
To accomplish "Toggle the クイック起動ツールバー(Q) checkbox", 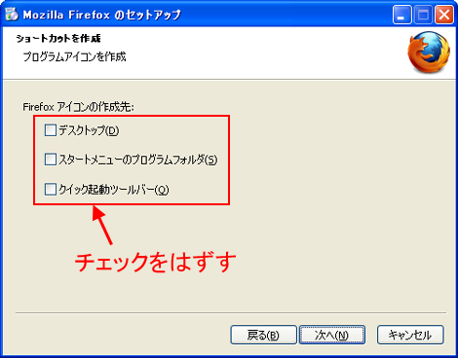I will pos(51,189).
